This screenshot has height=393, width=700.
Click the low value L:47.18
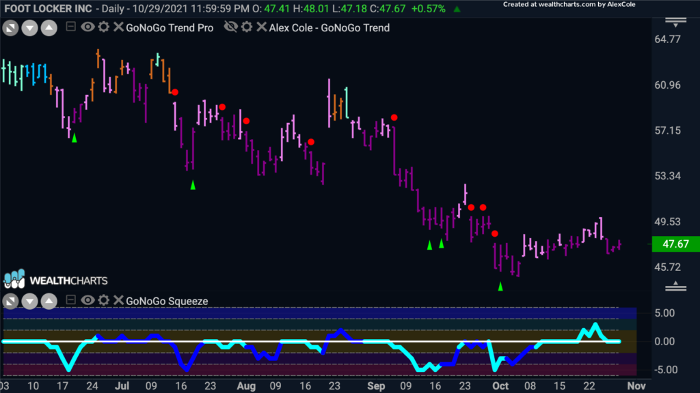pyautogui.click(x=350, y=8)
